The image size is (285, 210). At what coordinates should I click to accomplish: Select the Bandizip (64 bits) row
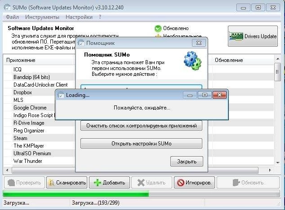click(x=39, y=77)
